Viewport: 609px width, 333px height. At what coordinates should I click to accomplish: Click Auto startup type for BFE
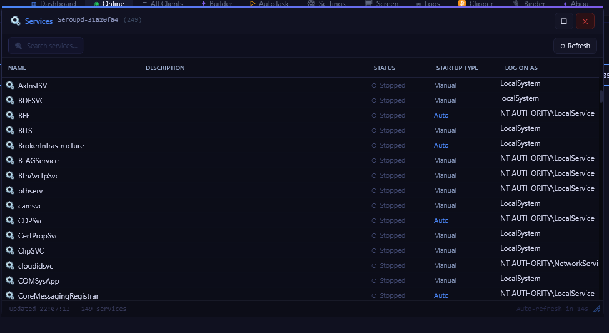click(x=441, y=115)
